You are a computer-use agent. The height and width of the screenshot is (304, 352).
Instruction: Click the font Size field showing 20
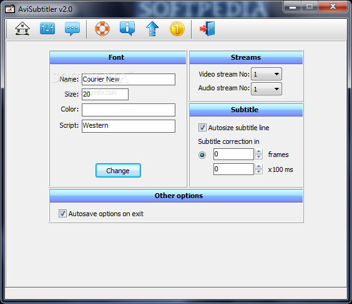tap(105, 94)
